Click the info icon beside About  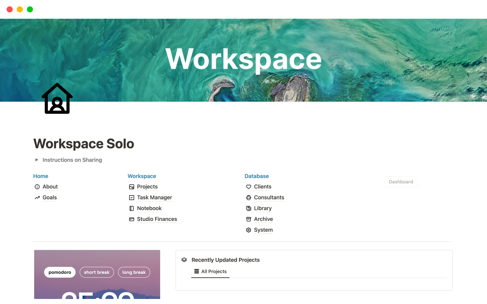[x=37, y=187]
